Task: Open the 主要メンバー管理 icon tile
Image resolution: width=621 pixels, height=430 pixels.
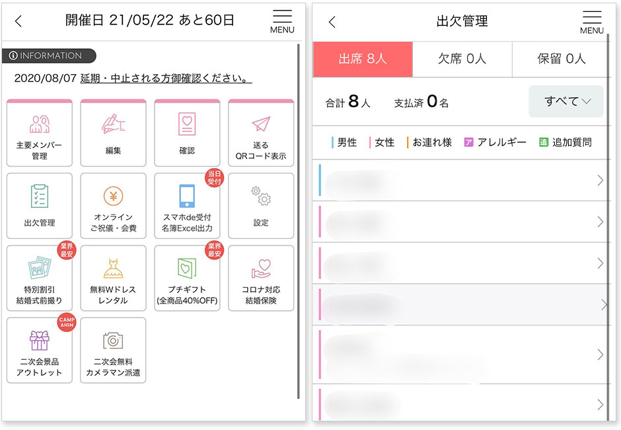Action: tap(39, 124)
